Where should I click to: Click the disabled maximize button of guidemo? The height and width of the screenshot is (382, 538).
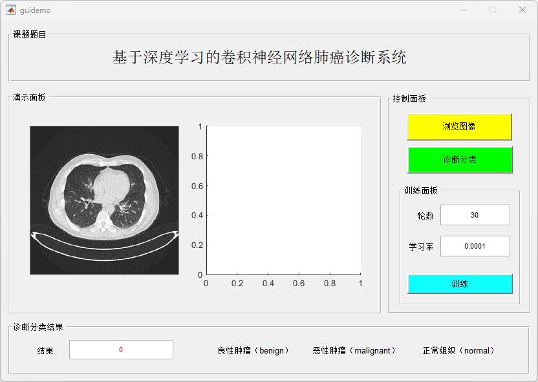tap(493, 10)
